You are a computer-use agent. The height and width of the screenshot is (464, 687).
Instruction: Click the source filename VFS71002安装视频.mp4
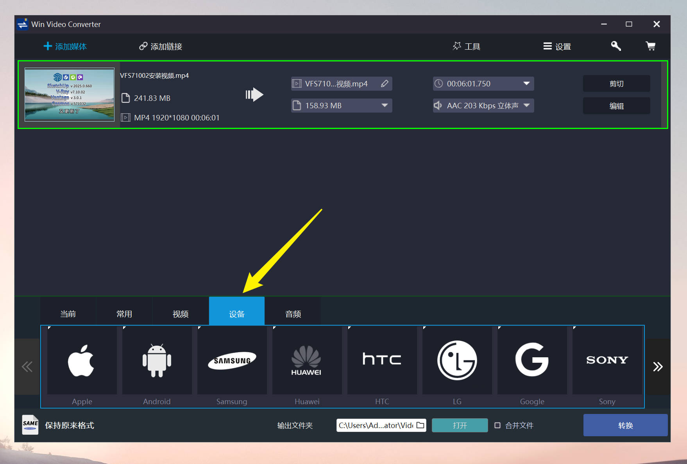(x=154, y=75)
